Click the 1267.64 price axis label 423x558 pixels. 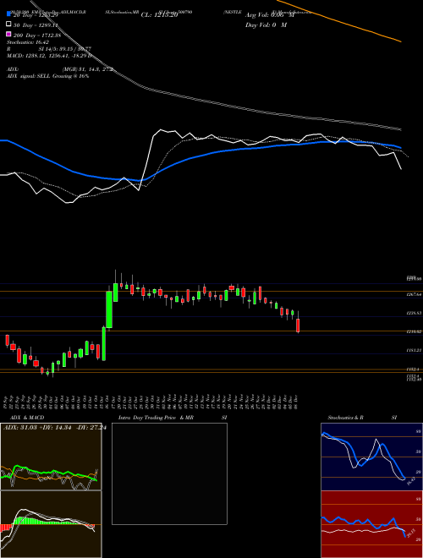(x=414, y=295)
